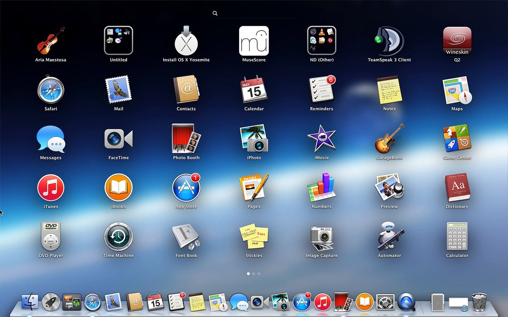This screenshot has height=317, width=508.
Task: Open Preview app
Action: (x=389, y=188)
